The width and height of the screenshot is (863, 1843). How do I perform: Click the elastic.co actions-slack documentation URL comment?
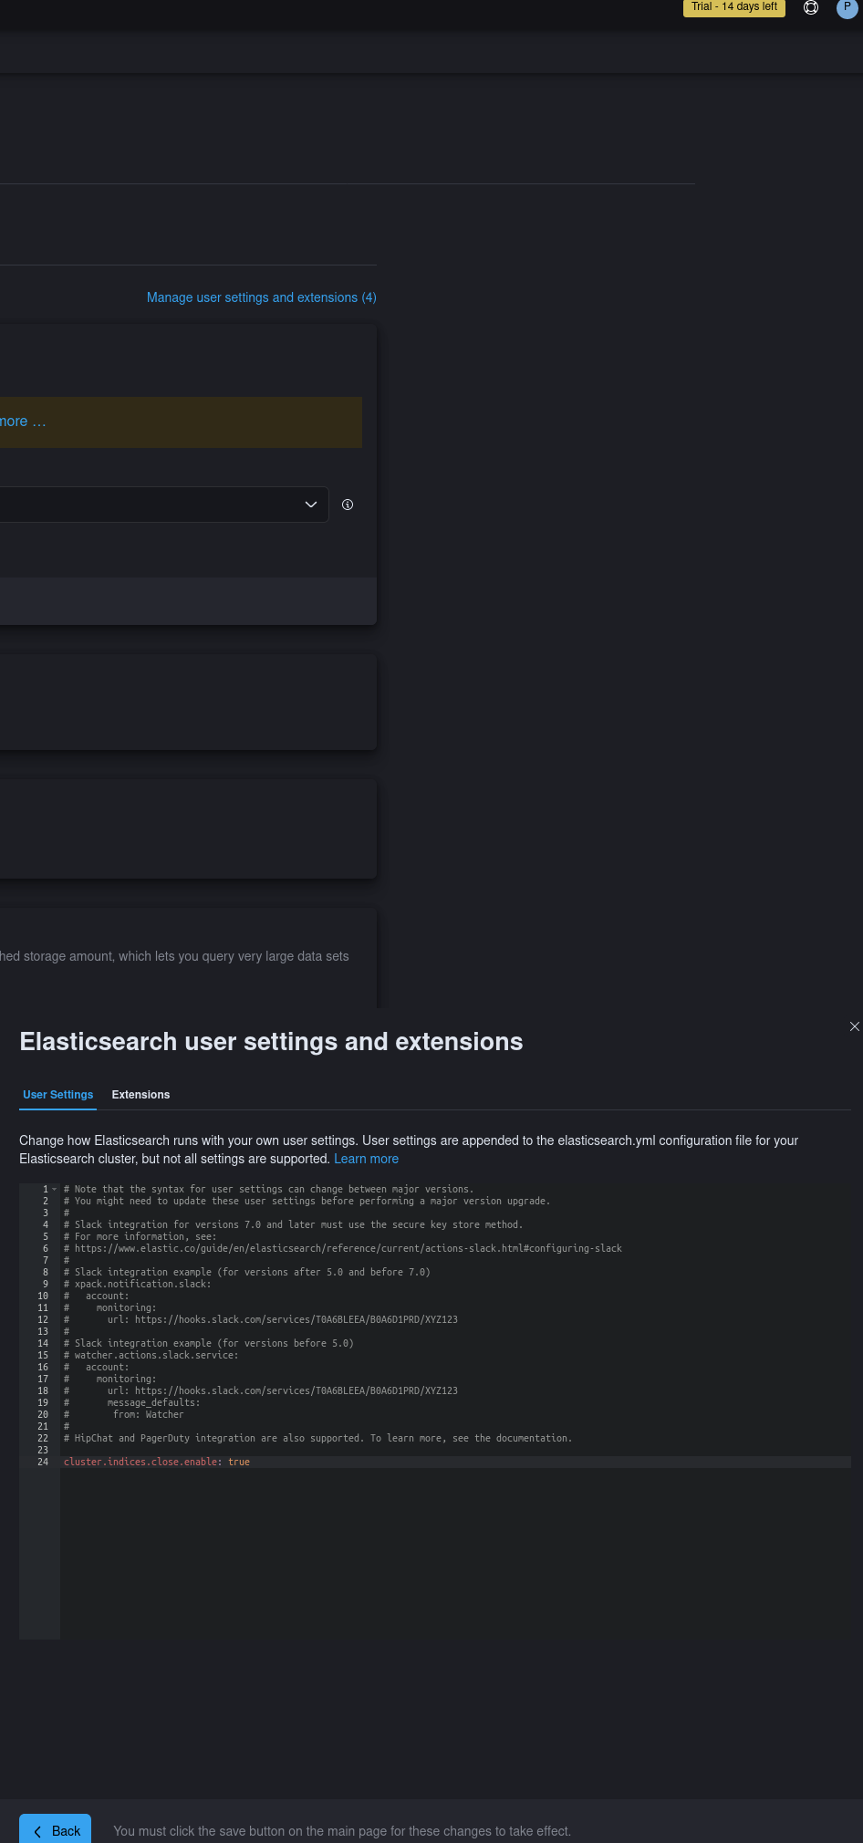[343, 1249]
